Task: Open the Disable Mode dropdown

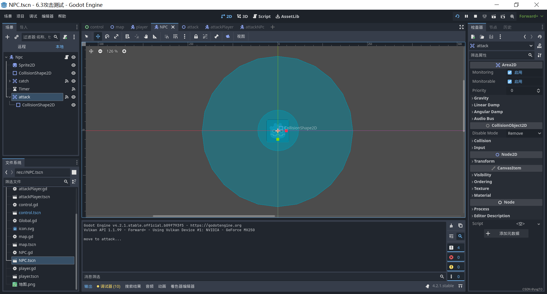Action: [524, 133]
